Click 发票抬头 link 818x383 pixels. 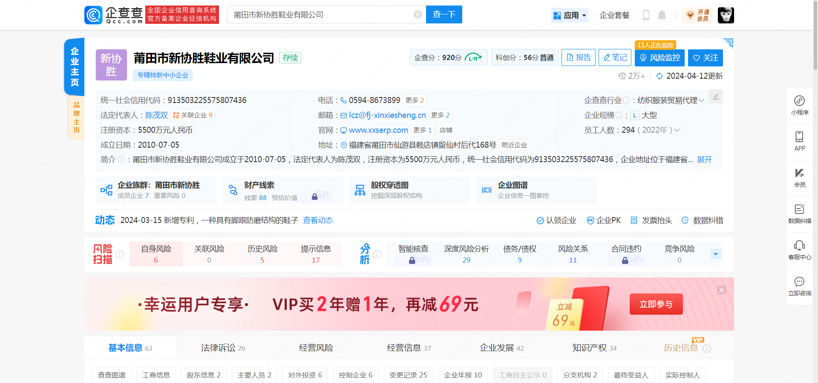point(651,220)
